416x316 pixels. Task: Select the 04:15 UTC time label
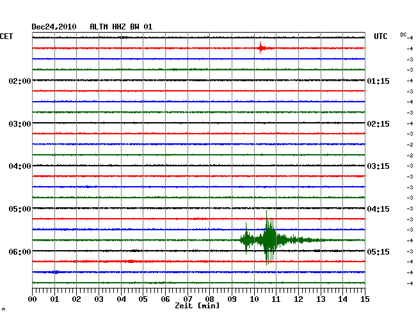click(378, 209)
